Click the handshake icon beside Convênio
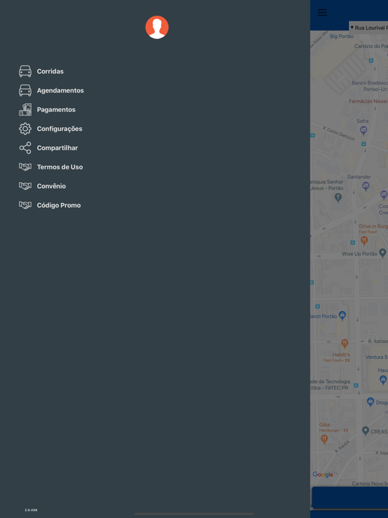Image resolution: width=388 pixels, height=518 pixels. (x=25, y=186)
